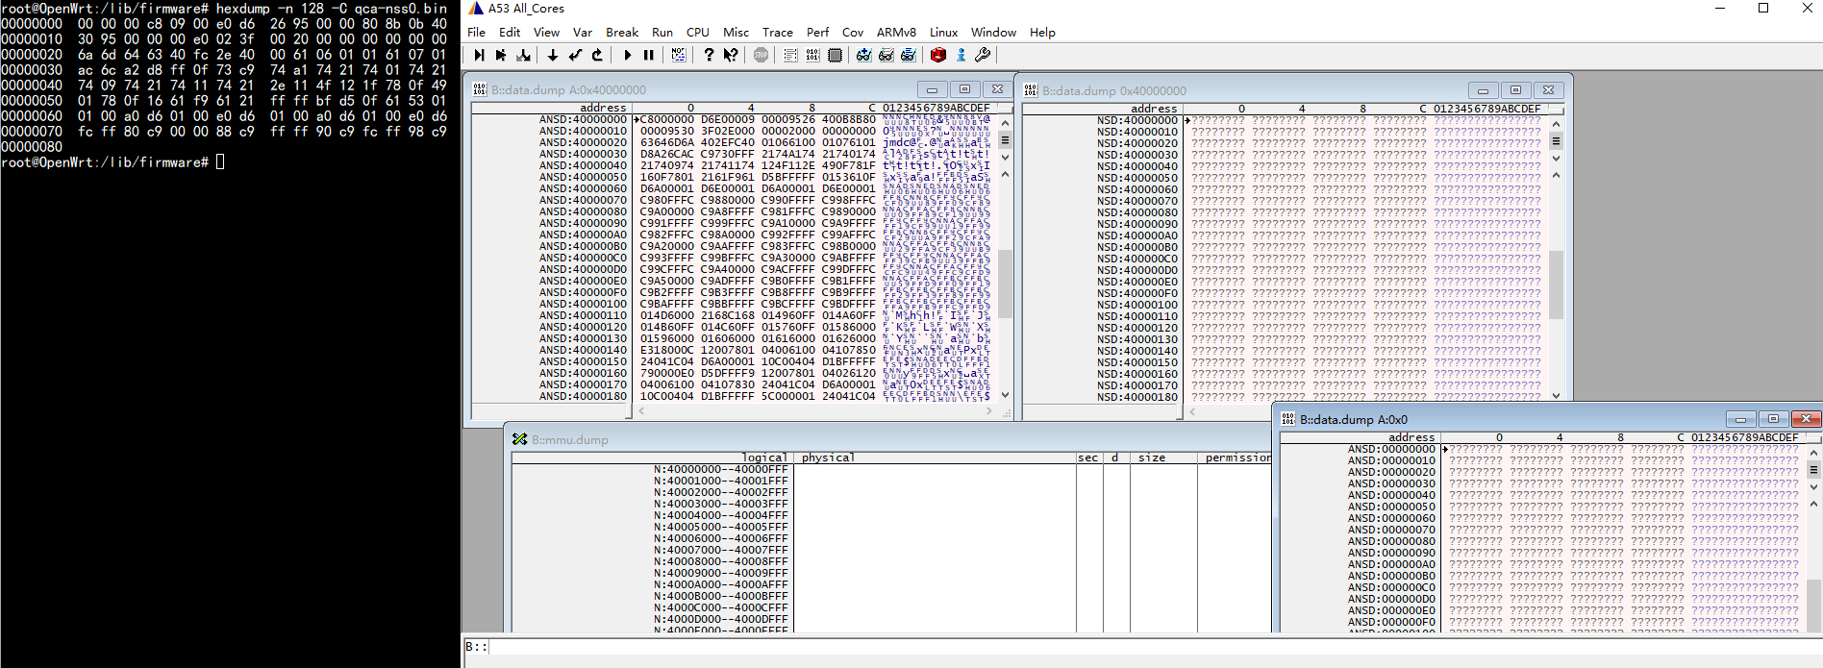Open the Edit menu
This screenshot has width=1823, height=668.
(510, 32)
